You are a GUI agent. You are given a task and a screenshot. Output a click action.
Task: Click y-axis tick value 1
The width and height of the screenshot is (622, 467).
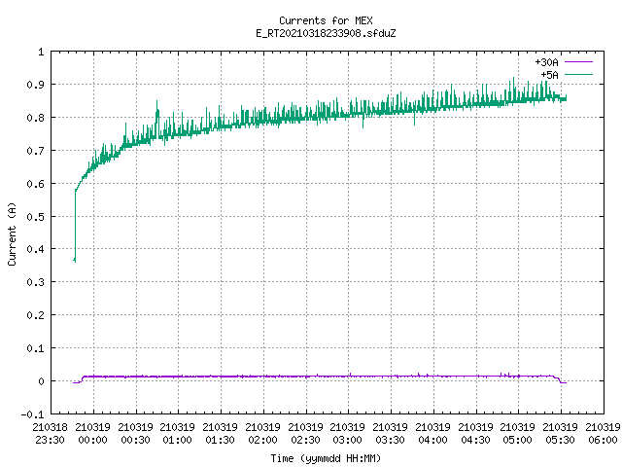click(x=41, y=52)
